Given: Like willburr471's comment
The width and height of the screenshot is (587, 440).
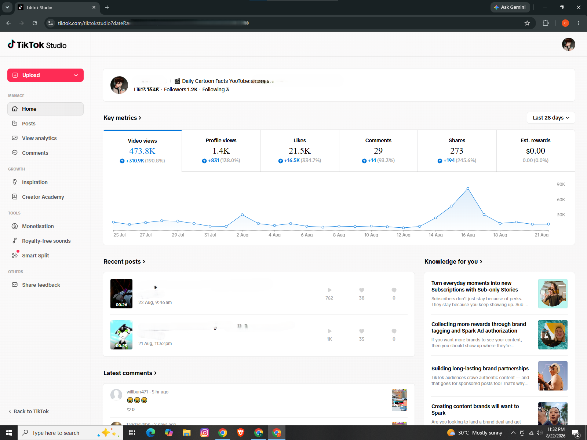Looking at the screenshot, I should (129, 410).
